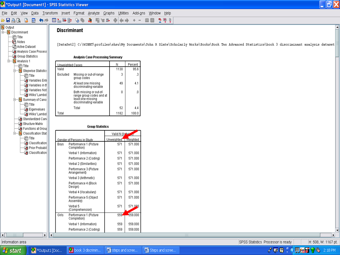Open the Analyze menu

coord(93,13)
